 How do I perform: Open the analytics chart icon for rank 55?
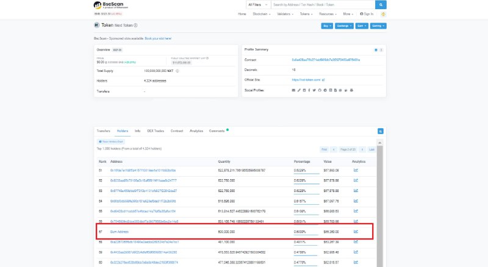356,212
